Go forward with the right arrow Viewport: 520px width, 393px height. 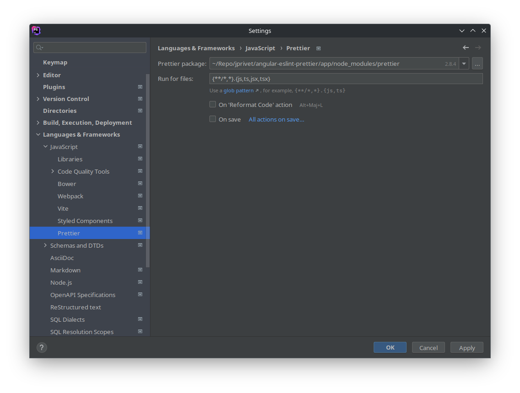478,48
